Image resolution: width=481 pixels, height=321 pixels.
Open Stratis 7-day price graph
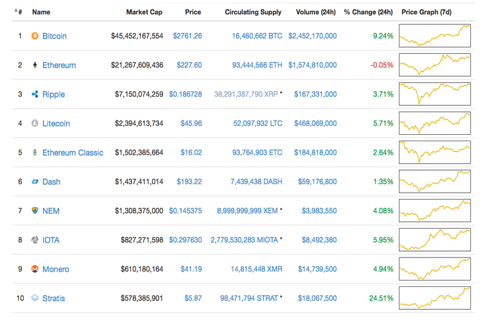[x=435, y=298]
